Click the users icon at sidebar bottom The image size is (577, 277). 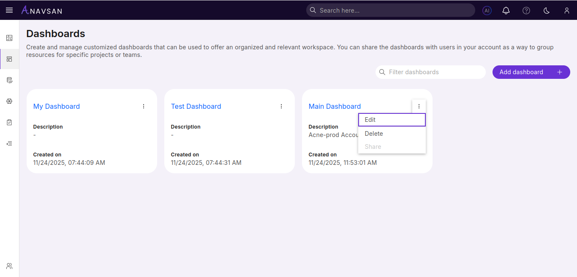coord(9,266)
